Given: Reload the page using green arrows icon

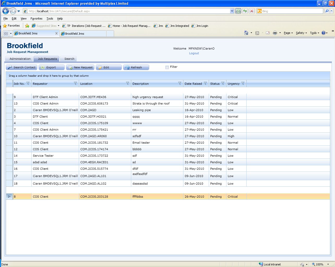Looking at the screenshot, I should 245,11.
